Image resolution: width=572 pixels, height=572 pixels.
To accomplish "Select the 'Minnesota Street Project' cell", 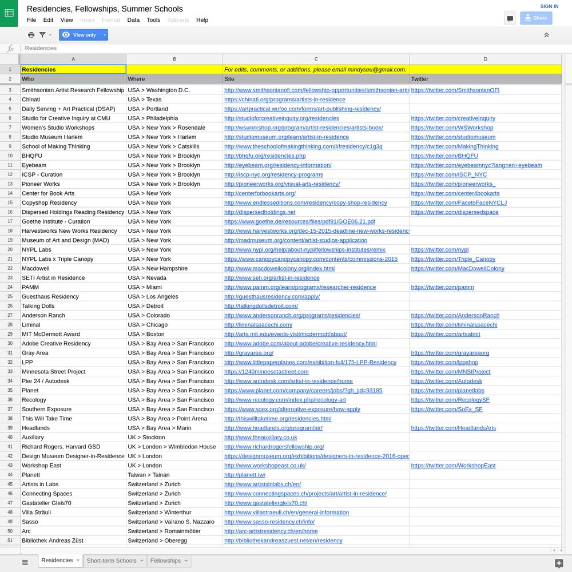I will [73, 372].
